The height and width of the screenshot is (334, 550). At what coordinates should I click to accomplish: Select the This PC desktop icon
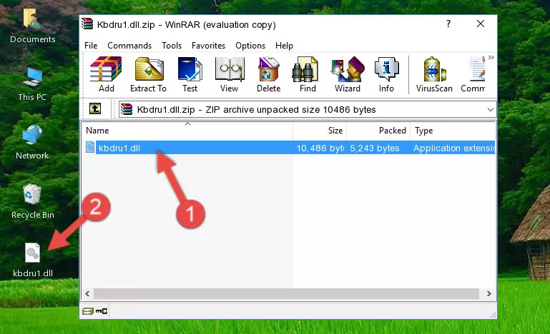point(32,84)
